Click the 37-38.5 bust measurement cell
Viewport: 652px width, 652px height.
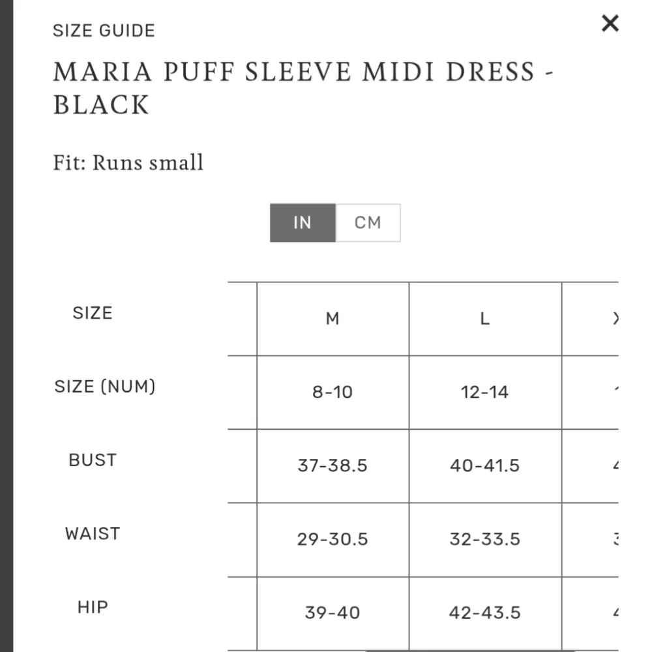333,466
